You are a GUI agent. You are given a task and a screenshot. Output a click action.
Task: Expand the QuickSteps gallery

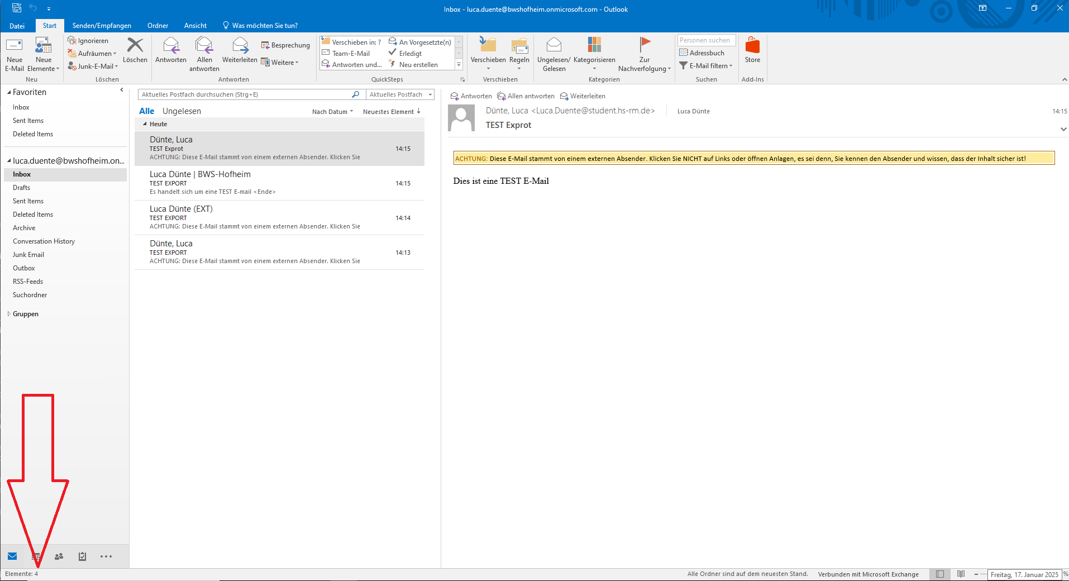459,65
